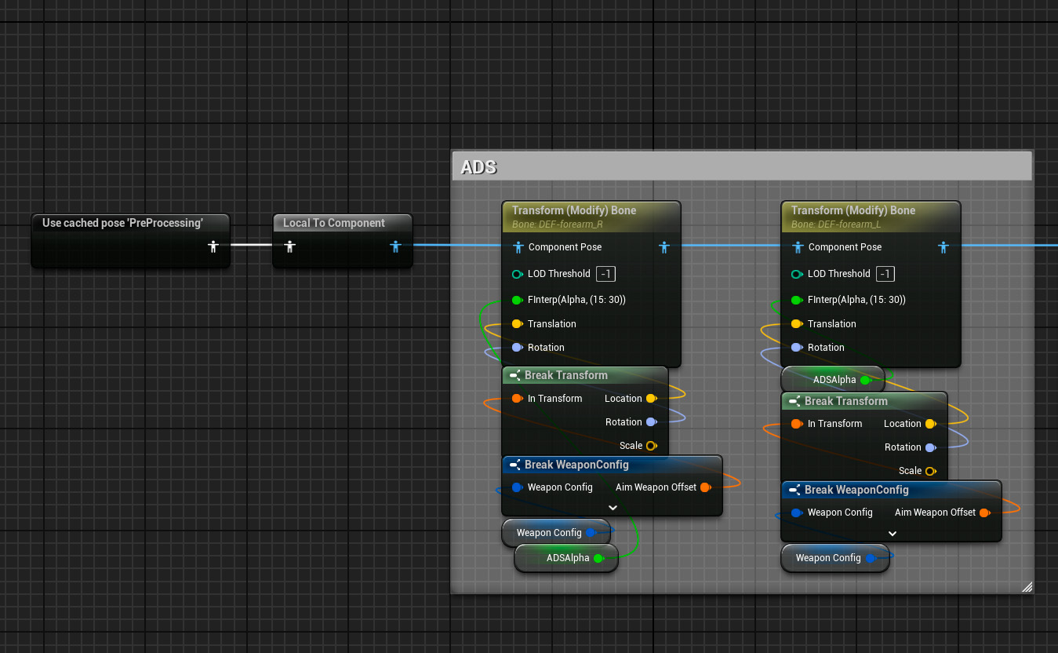Edit LOD Threshold value on DEF-forearm_R node
Image resolution: width=1058 pixels, height=653 pixels.
tap(605, 274)
